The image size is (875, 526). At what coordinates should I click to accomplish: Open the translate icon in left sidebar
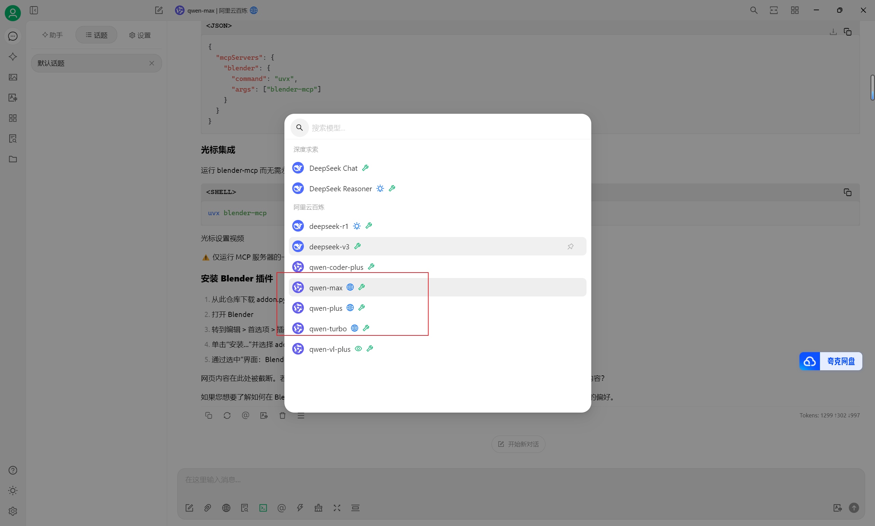[x=13, y=97]
